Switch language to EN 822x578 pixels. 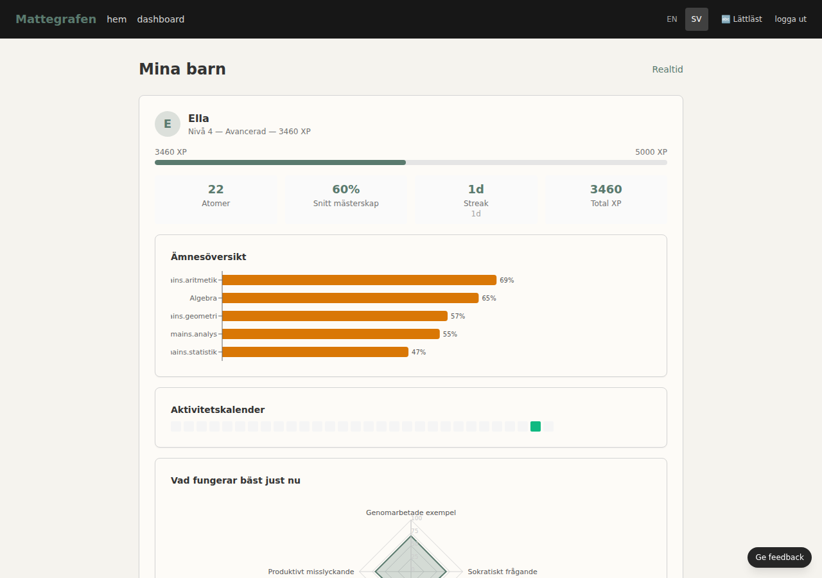(672, 19)
